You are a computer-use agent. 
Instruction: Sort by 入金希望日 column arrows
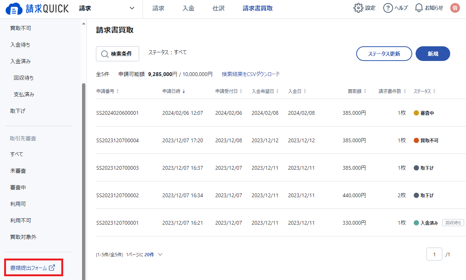point(277,91)
